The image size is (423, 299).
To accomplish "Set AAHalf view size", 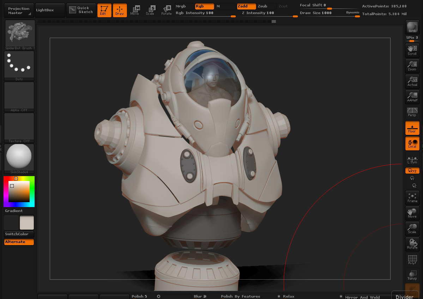I will (412, 97).
